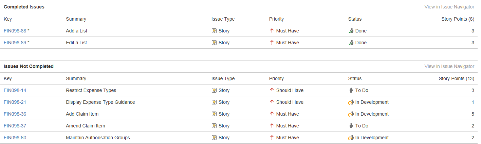Click the Story Points (13) column header
Viewport: 481px width, 144px height.
457,78
